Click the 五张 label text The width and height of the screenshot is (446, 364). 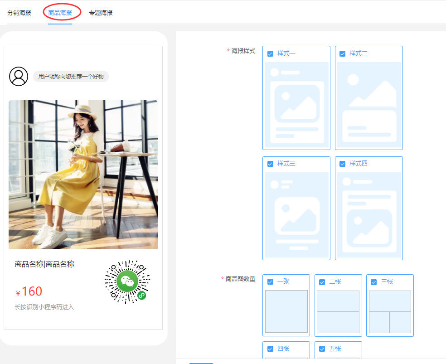[x=335, y=349]
